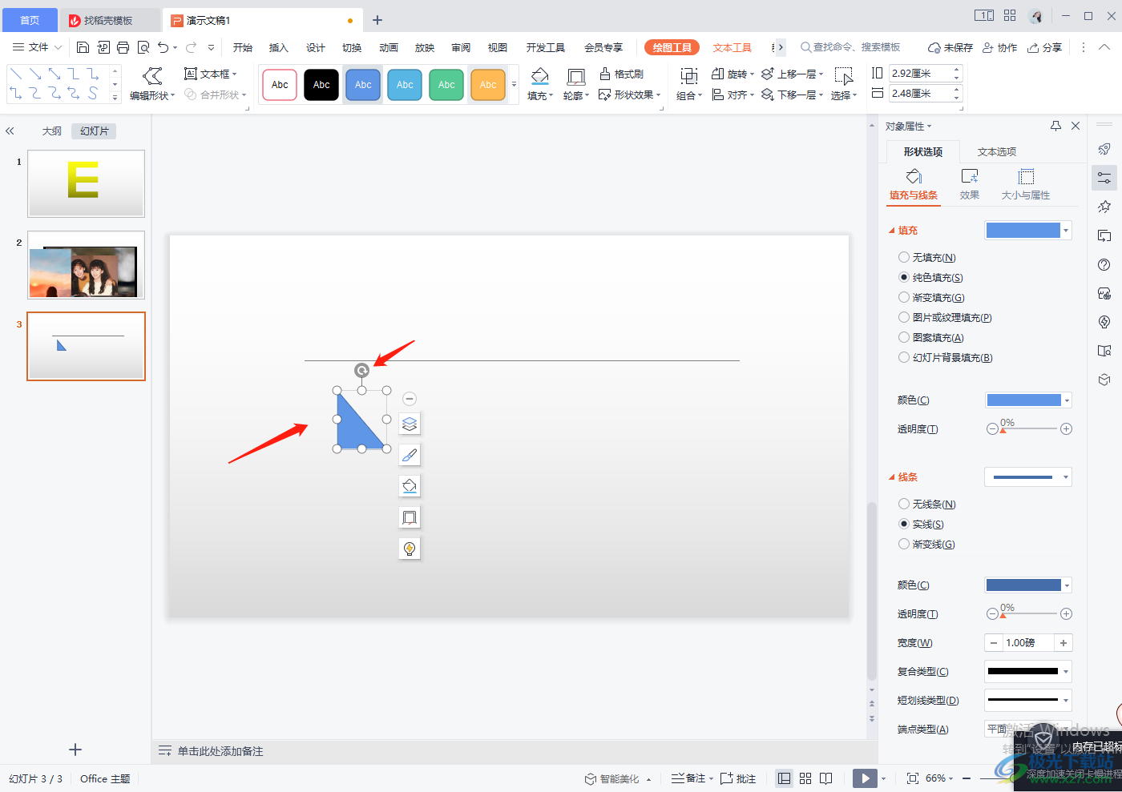This screenshot has height=792, width=1122.
Task: Open the Text Tools tab (文本工具)
Action: [732, 47]
